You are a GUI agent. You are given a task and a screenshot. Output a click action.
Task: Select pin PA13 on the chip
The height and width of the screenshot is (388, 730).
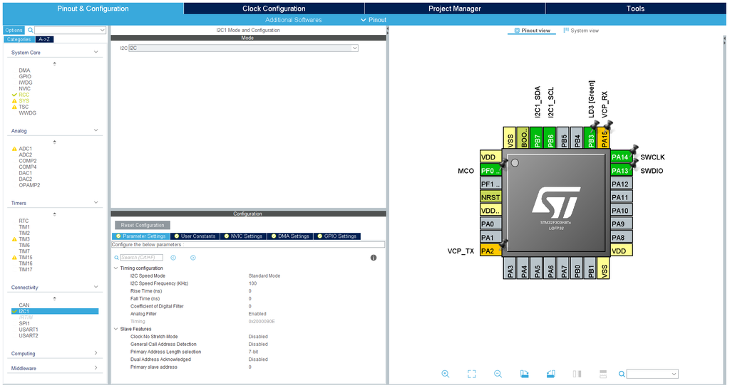coord(622,171)
